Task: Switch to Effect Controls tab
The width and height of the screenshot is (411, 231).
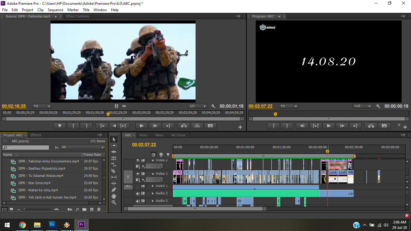Action: point(77,16)
